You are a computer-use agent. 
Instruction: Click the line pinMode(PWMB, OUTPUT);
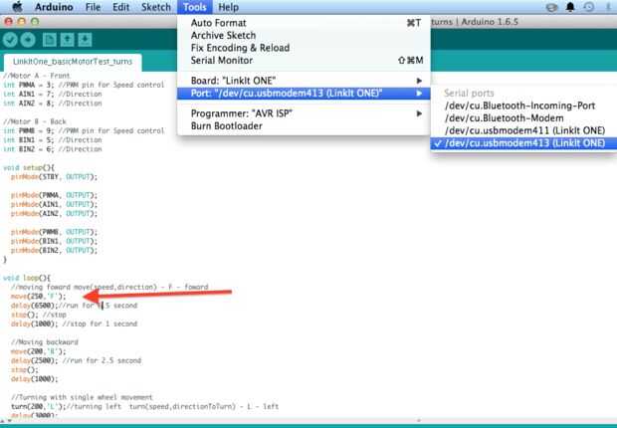point(54,232)
